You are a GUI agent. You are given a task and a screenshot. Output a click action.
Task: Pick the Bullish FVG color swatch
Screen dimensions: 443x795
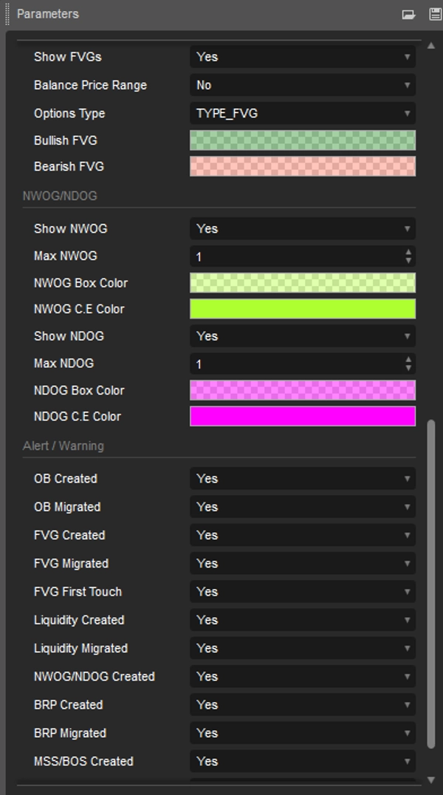[x=302, y=140]
